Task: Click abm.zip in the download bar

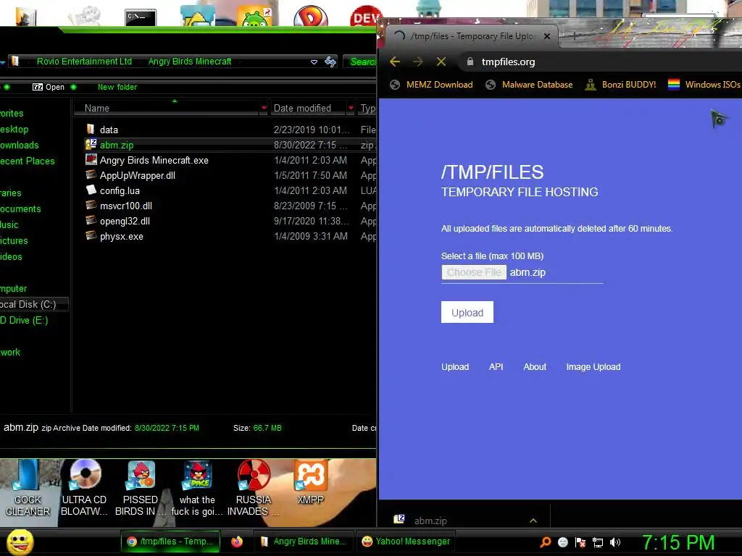Action: (430, 521)
